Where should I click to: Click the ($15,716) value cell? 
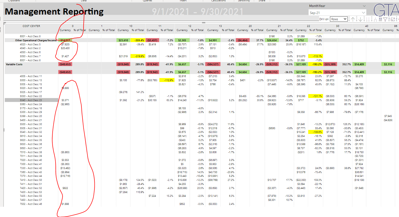tap(65, 176)
